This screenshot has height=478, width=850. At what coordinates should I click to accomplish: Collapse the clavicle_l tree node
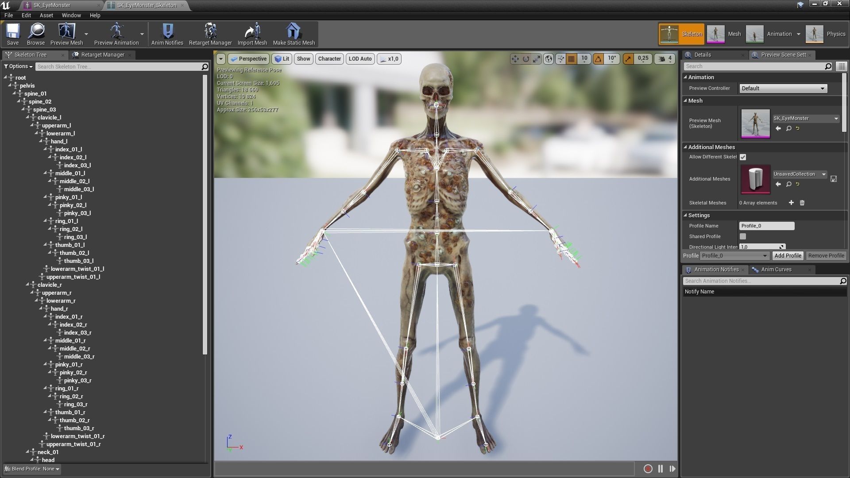27,118
